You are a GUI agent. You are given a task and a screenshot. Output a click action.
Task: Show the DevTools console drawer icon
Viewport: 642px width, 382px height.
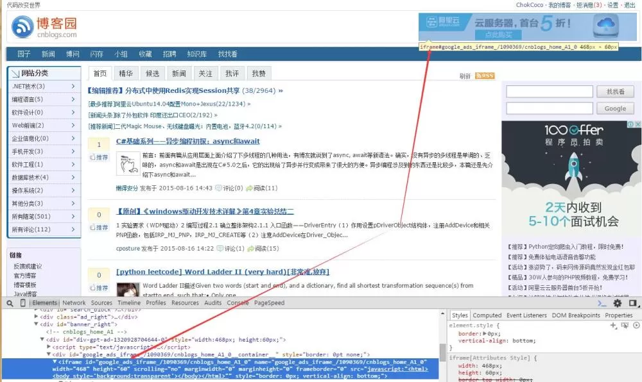602,303
